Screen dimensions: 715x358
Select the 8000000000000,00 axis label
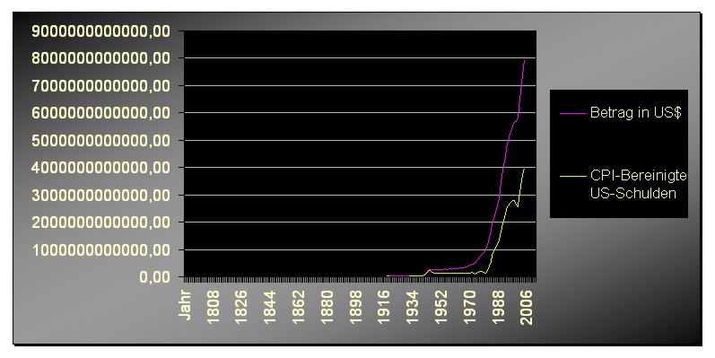(x=100, y=58)
